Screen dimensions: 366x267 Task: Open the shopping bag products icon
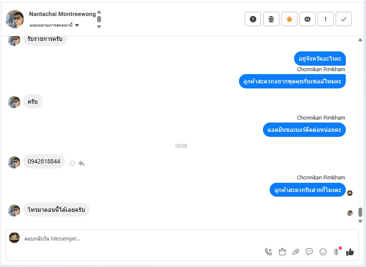282,251
